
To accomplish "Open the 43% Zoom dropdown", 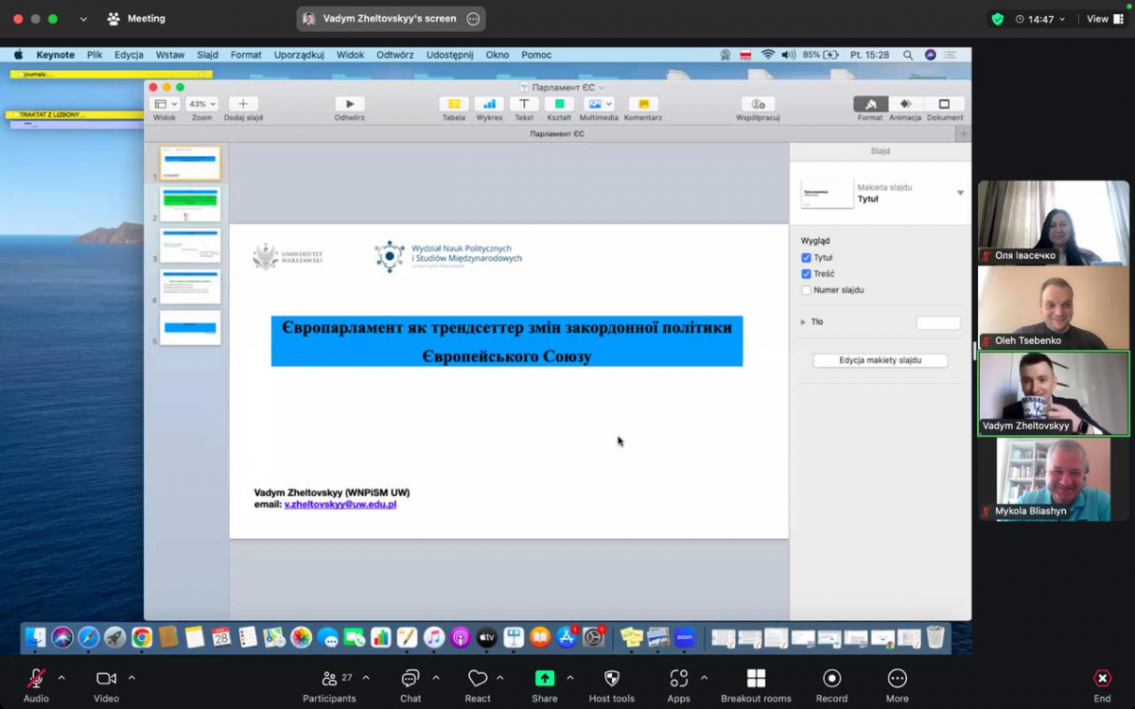I will (x=201, y=104).
